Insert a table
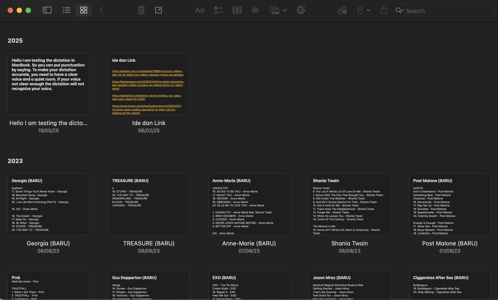Image resolution: width=498 pixels, height=300 pixels. point(237,10)
